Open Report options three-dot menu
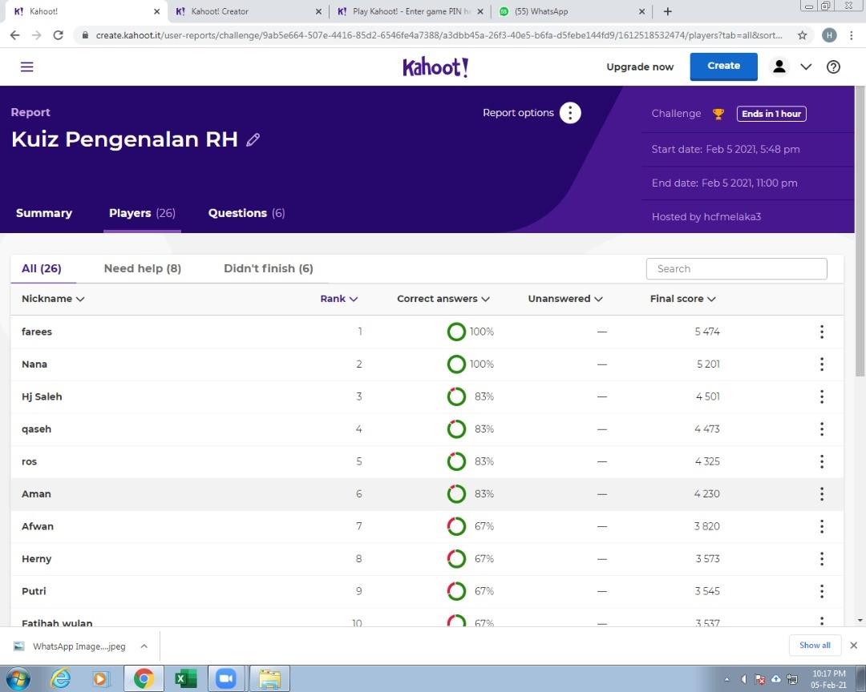 (569, 113)
